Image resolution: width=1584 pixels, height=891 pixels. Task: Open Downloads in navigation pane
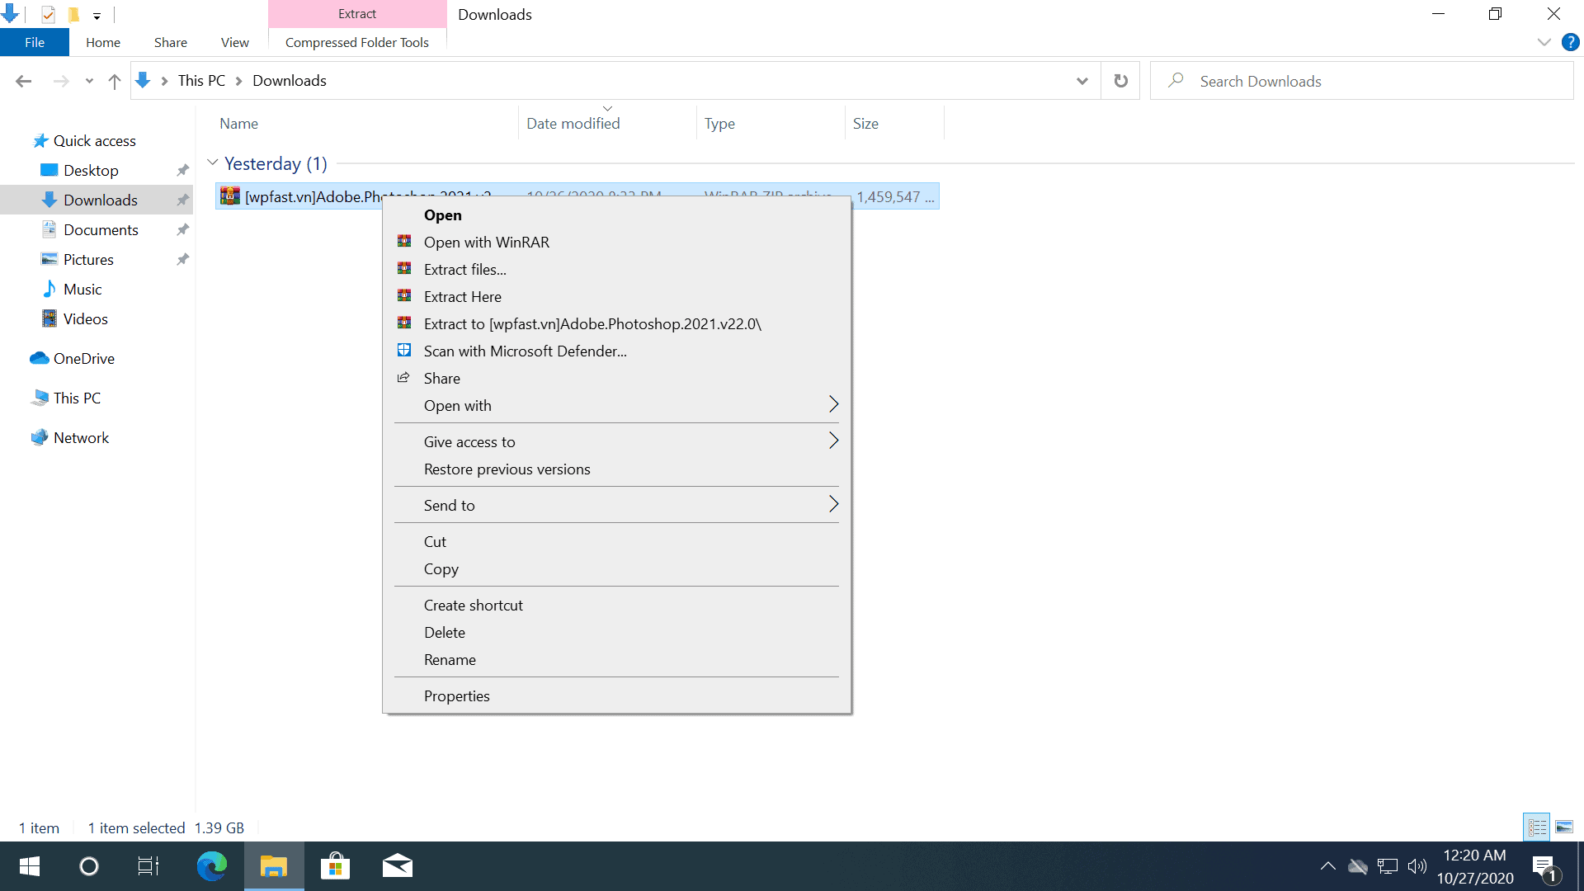click(x=100, y=200)
